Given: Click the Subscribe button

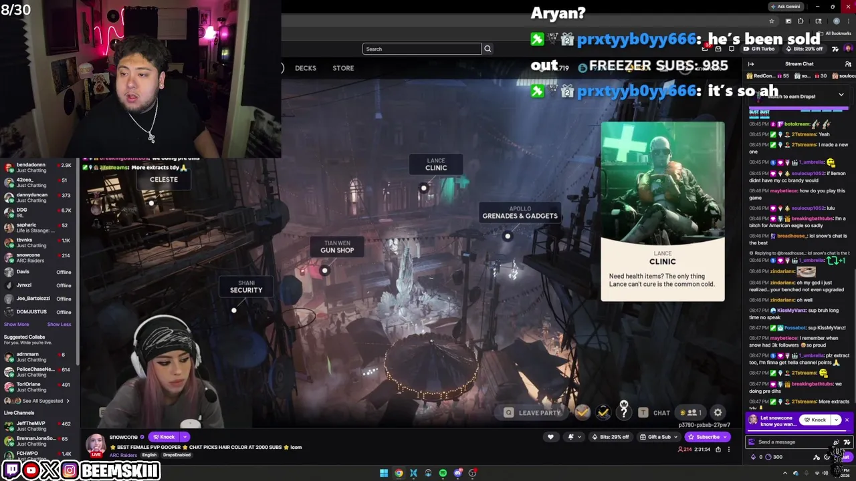Looking at the screenshot, I should point(704,437).
